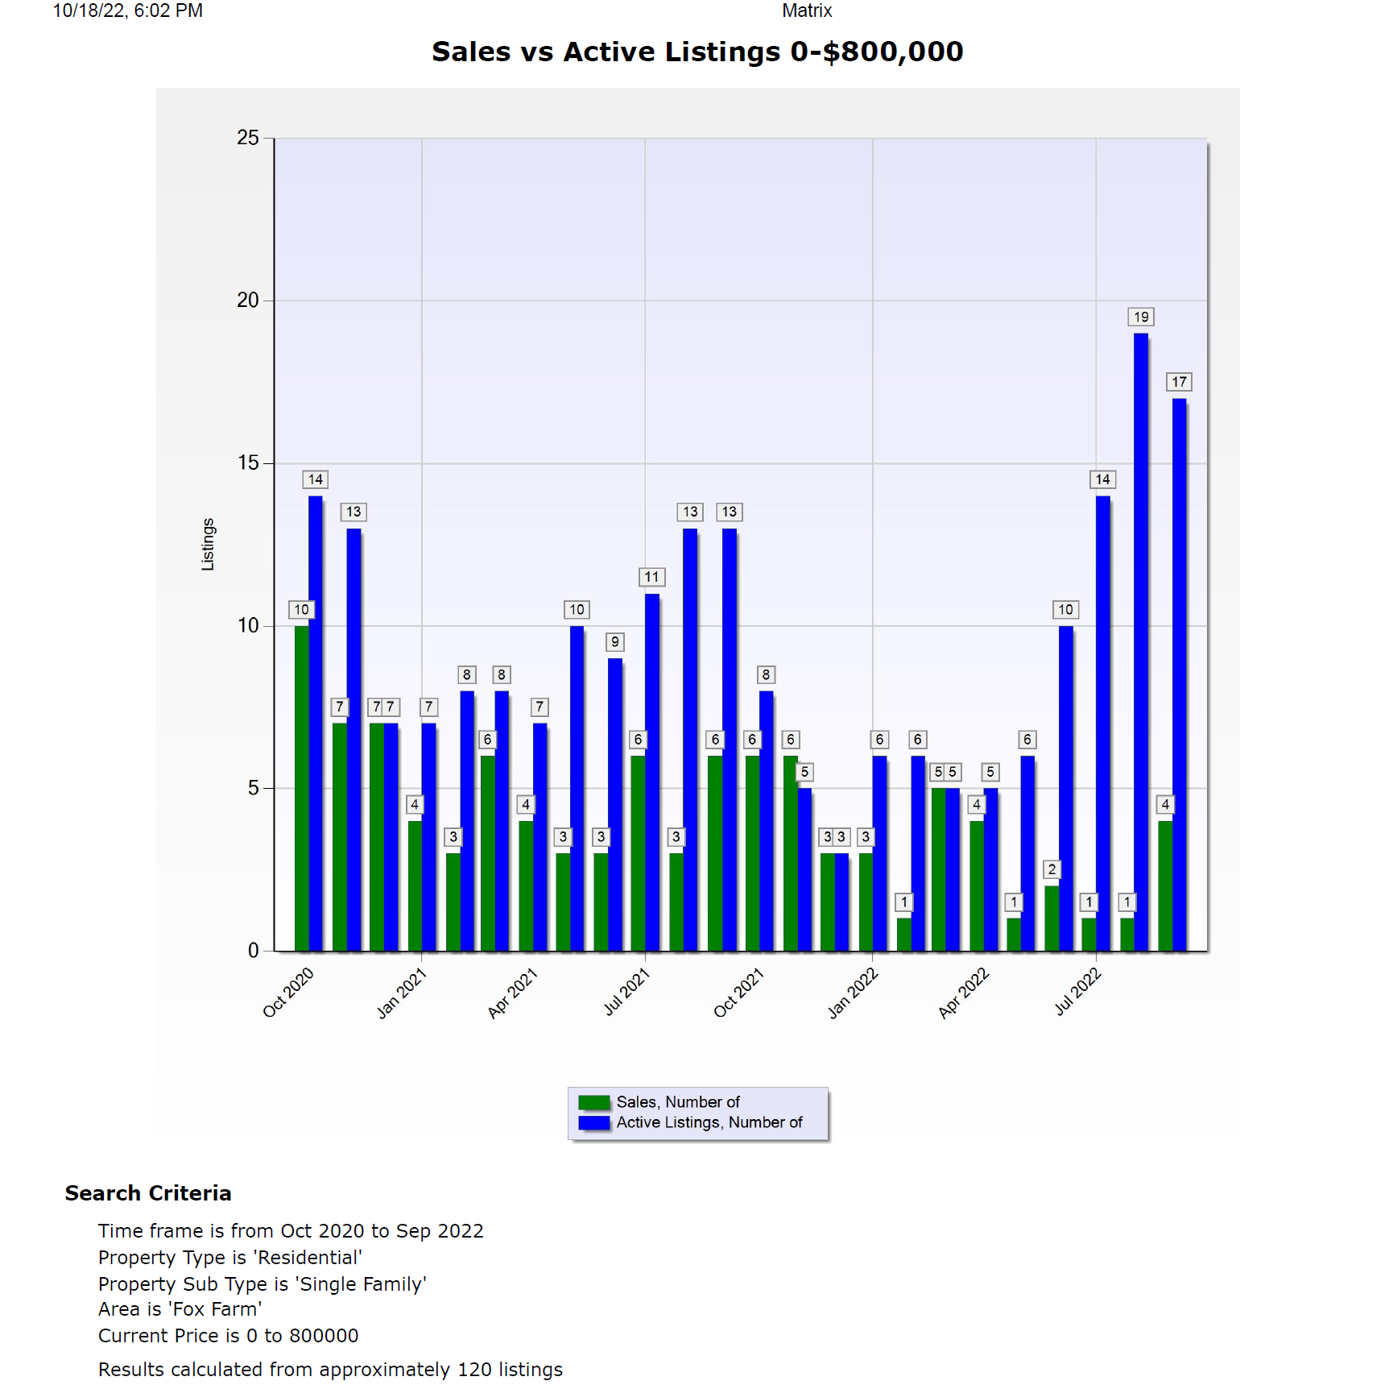Screen dimensions: 1389x1385
Task: Click the first green bar labeled 10
Action: click(301, 788)
